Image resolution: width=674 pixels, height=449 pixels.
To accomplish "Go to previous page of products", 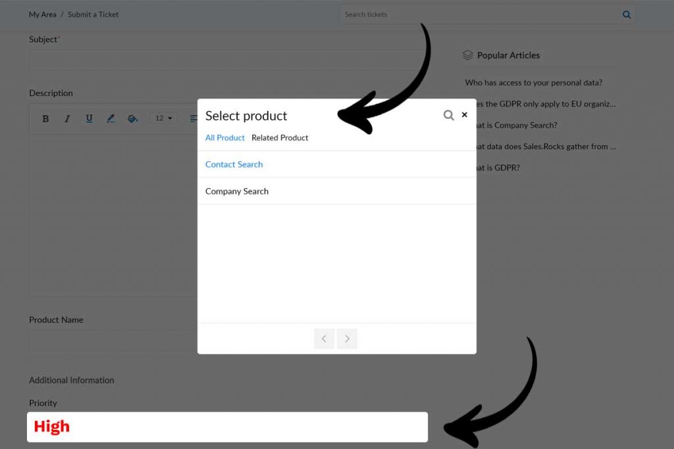I will pyautogui.click(x=324, y=339).
